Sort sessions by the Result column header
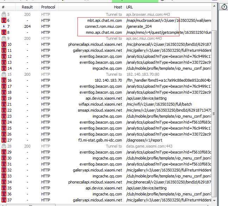Viewport: 228px width, 206px height. click(27, 7)
